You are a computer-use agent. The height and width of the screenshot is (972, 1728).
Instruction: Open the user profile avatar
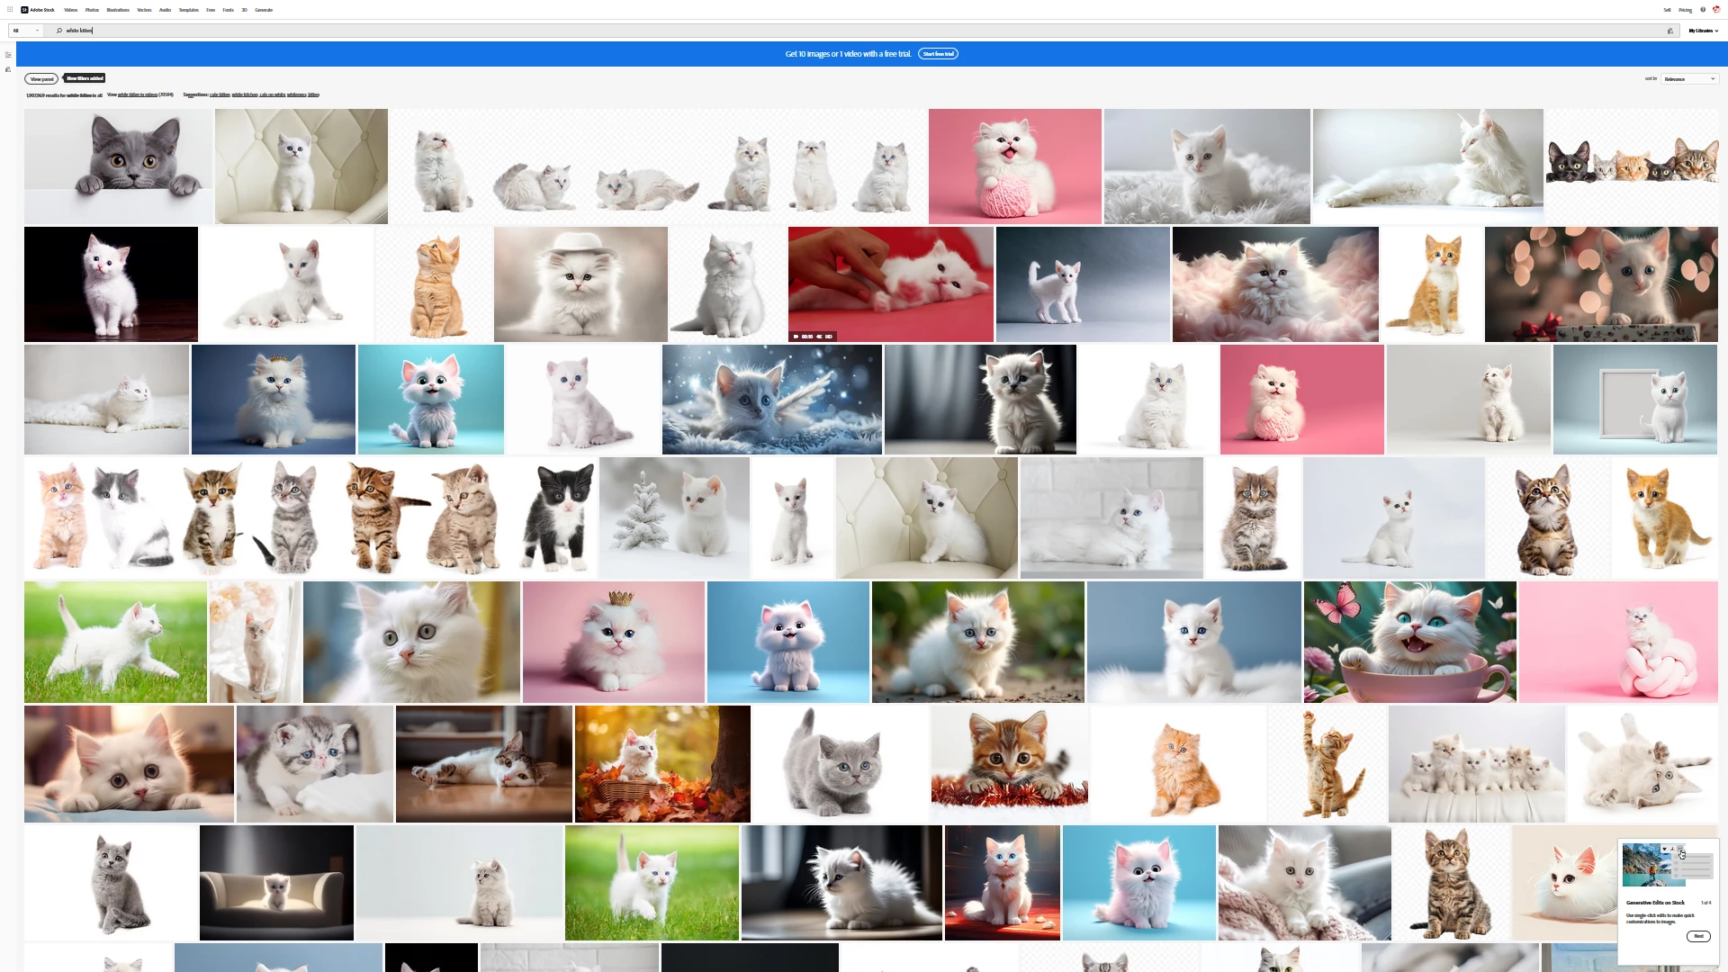click(x=1716, y=10)
